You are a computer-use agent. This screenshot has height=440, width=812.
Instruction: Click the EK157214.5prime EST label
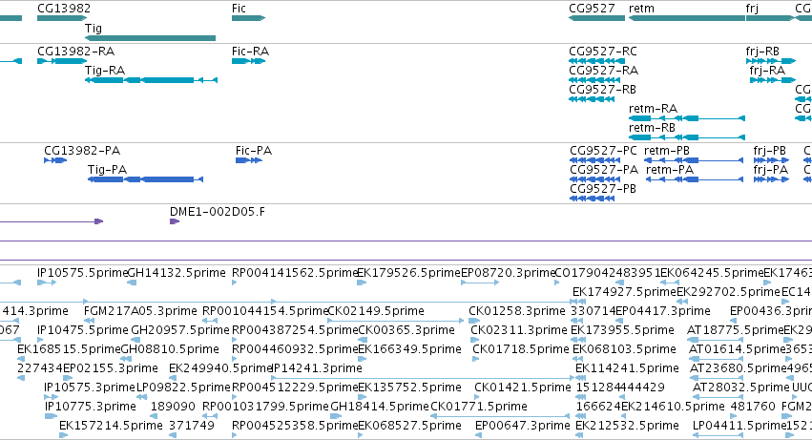(111, 426)
